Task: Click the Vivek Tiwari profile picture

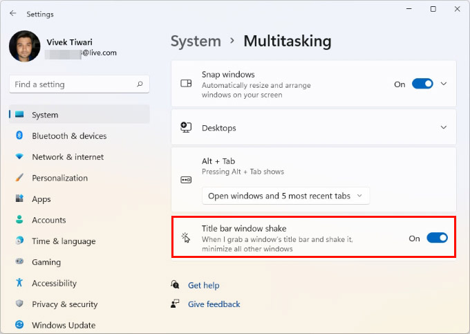Action: pos(25,46)
